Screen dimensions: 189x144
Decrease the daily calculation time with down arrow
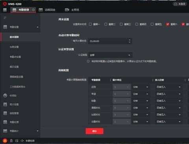point(130,42)
